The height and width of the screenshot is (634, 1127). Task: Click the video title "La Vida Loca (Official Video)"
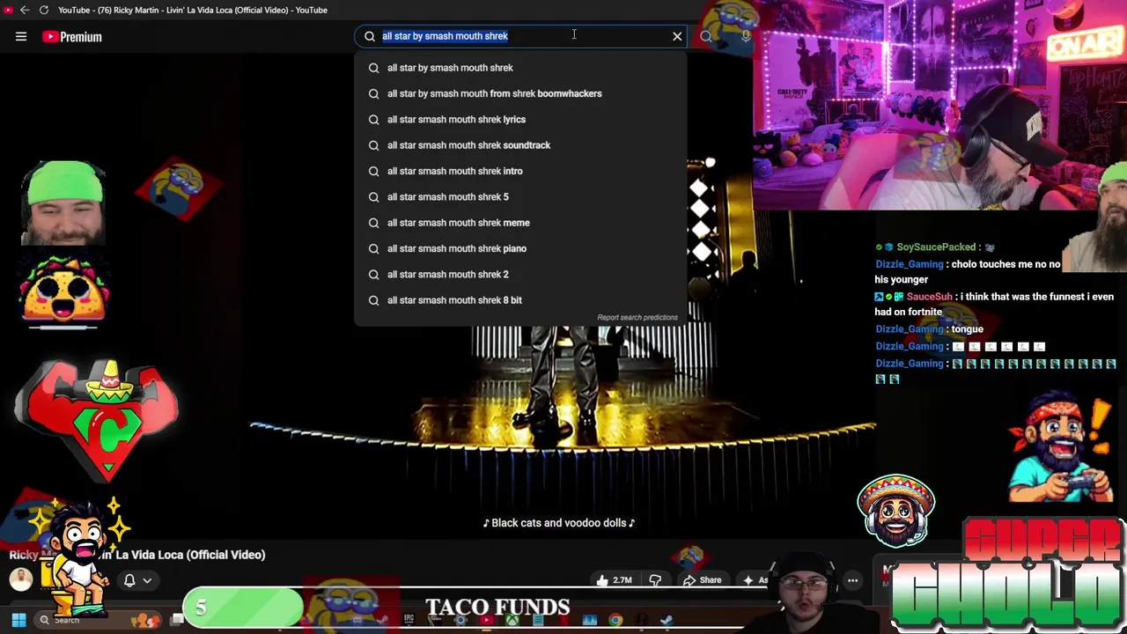[x=190, y=555]
